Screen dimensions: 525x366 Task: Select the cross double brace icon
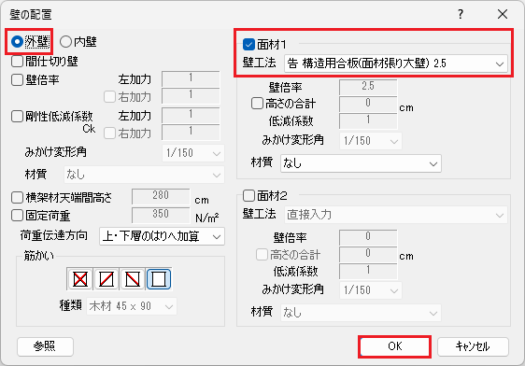pyautogui.click(x=80, y=279)
